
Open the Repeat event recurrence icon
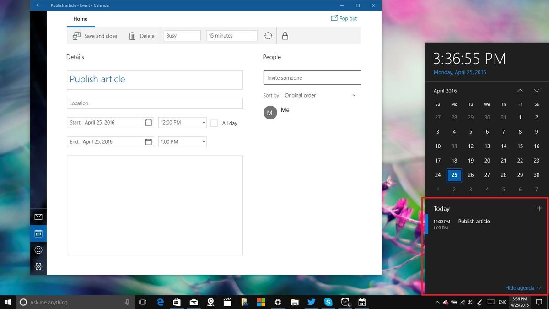(x=268, y=35)
